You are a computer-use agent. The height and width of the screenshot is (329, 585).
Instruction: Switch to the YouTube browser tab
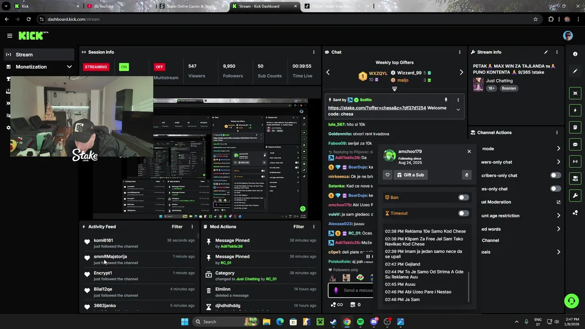tap(119, 6)
